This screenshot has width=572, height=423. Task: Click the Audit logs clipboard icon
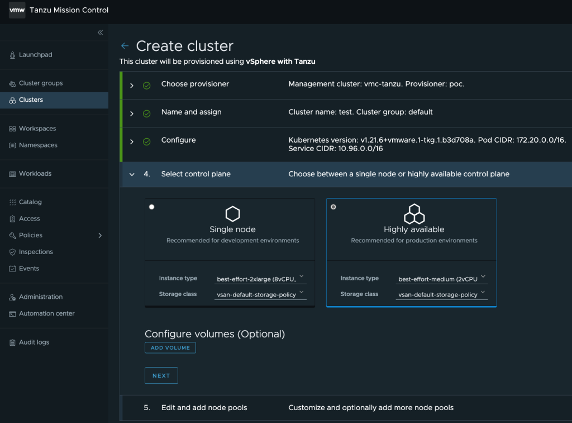click(x=12, y=342)
